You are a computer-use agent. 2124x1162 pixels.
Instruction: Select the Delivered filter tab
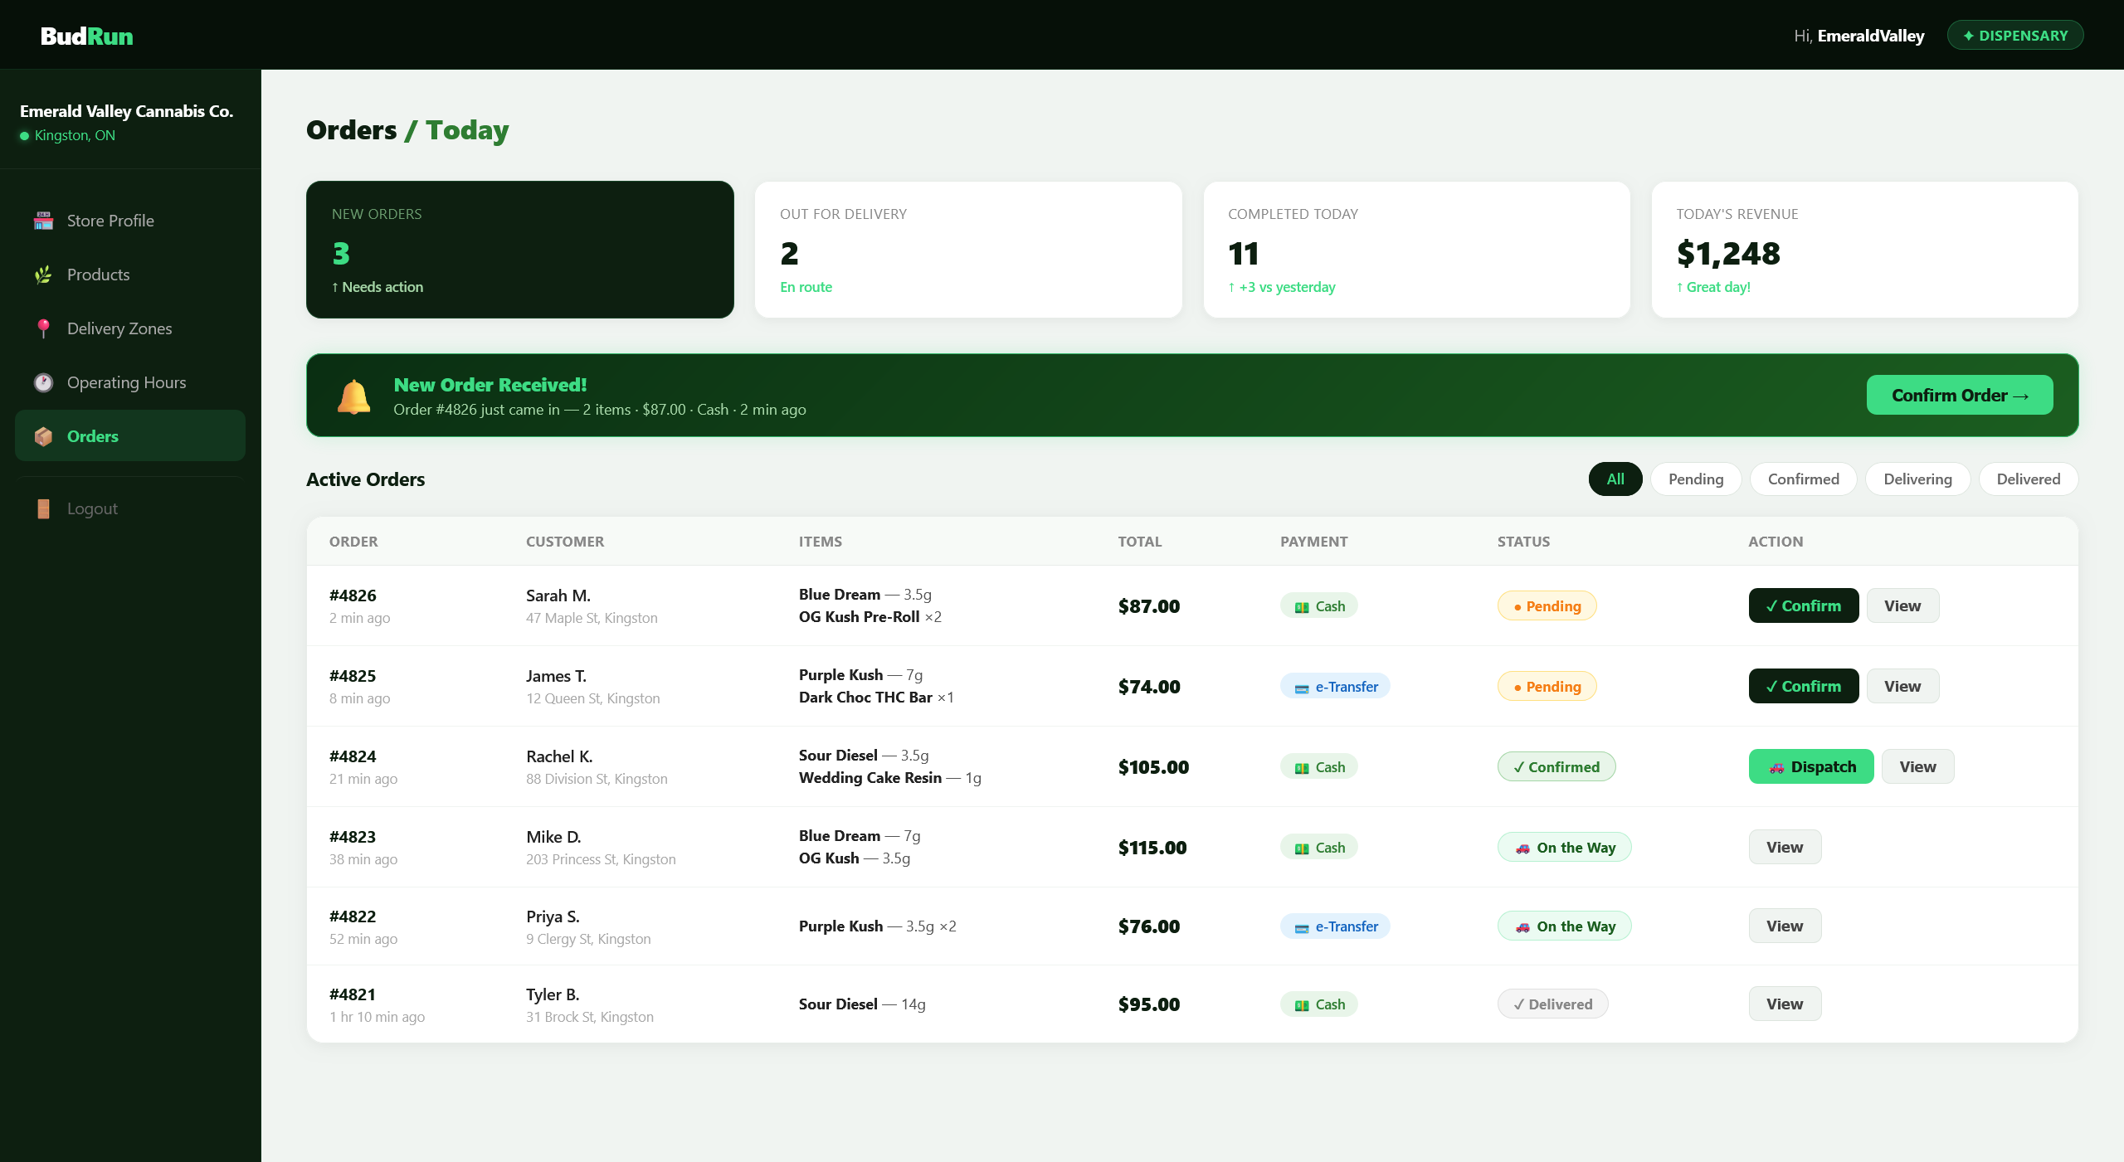point(2028,479)
